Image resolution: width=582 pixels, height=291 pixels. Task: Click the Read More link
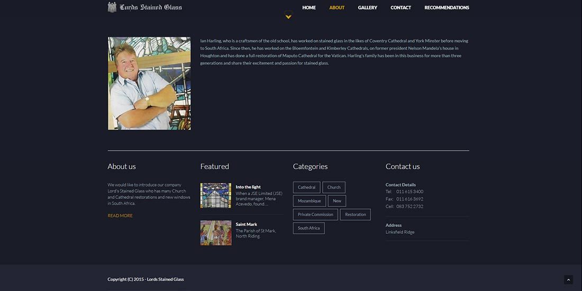click(120, 215)
